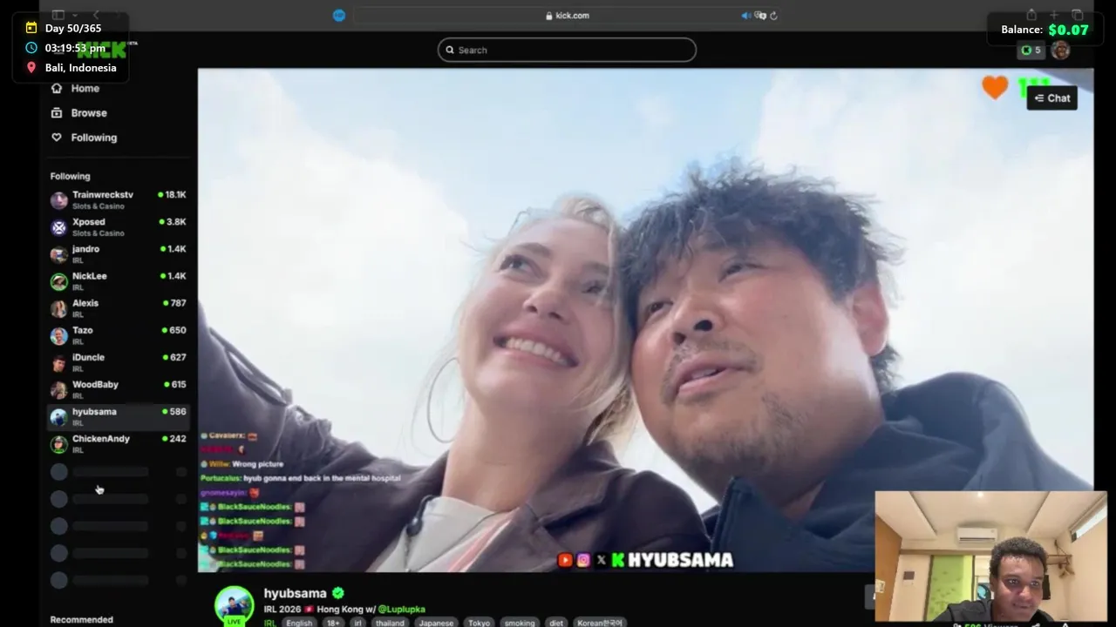Show the Chat panel
The height and width of the screenshot is (627, 1116).
click(x=1051, y=98)
